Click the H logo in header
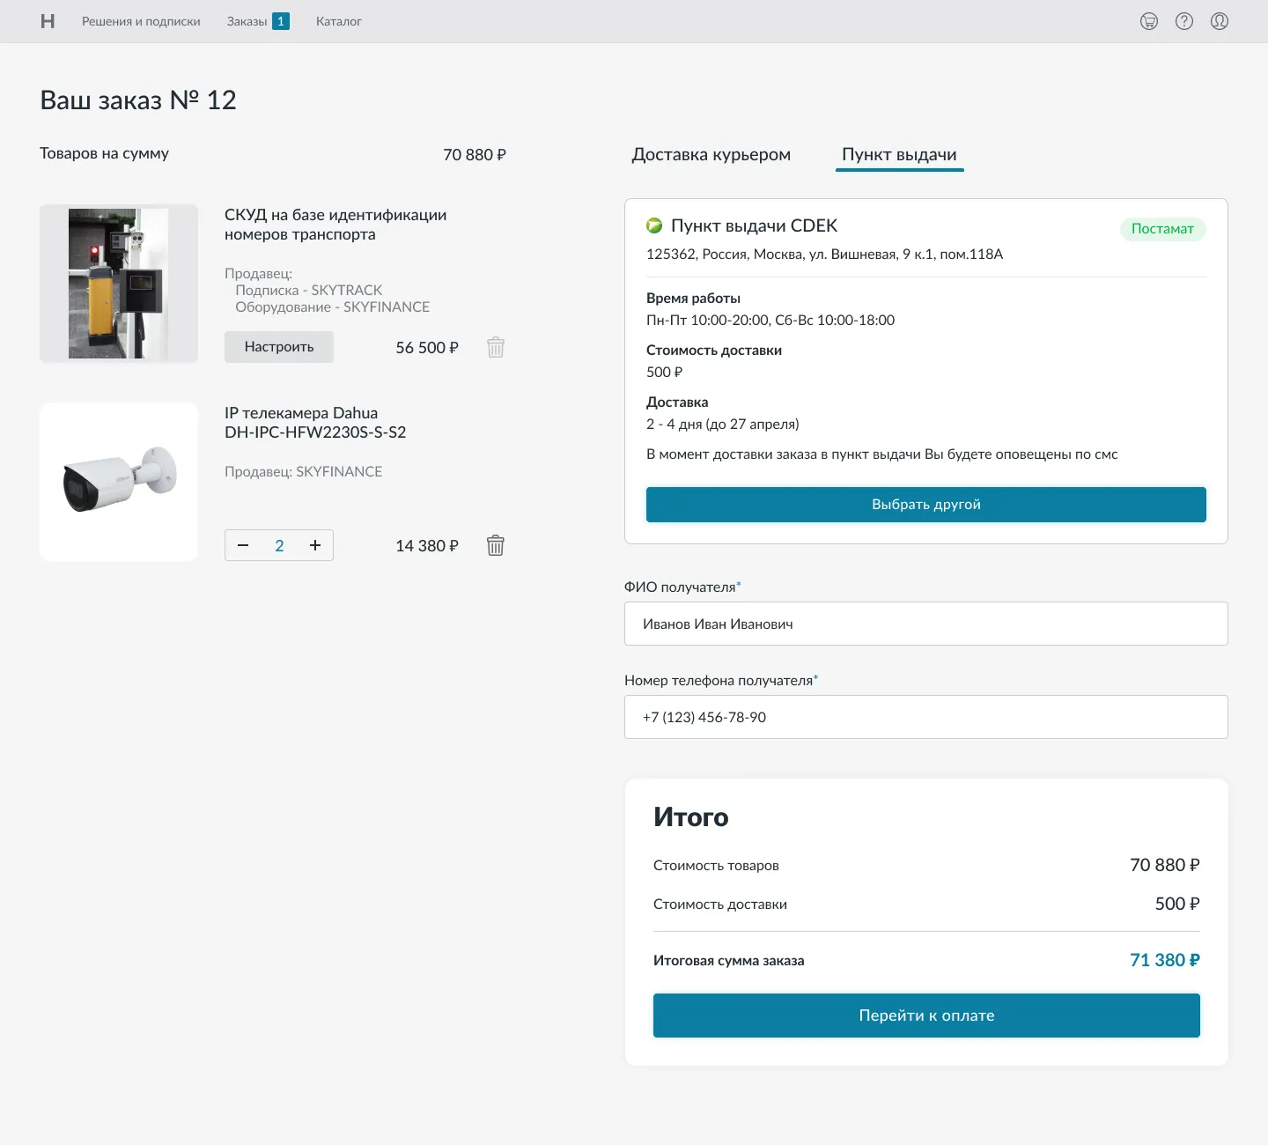 pyautogui.click(x=48, y=21)
